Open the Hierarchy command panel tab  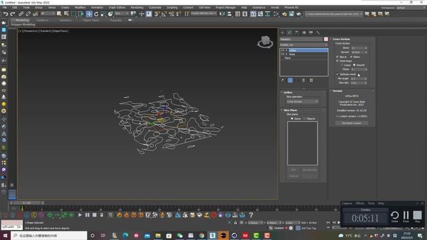coord(296,33)
